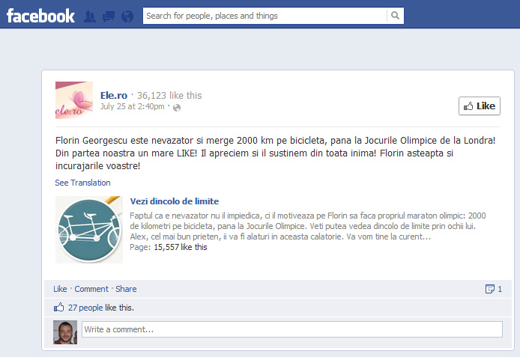Screen dimensions: 520x357
Task: Click the post's Like link
Action: (60, 289)
